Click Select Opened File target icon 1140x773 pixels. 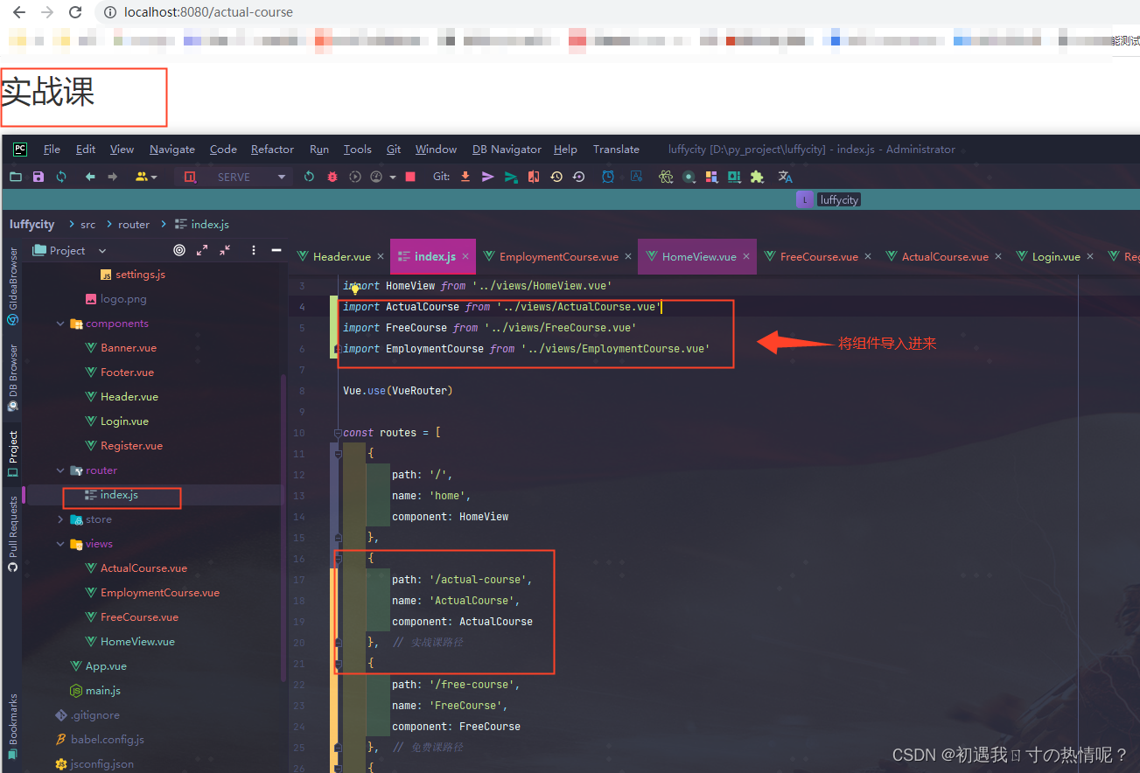point(179,250)
